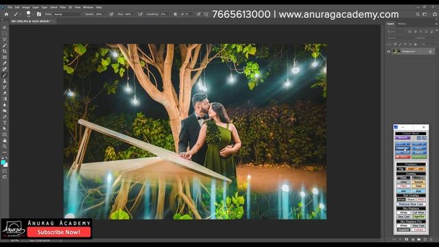Select the Dodge tool
The height and width of the screenshot is (247, 439).
pyautogui.click(x=5, y=110)
